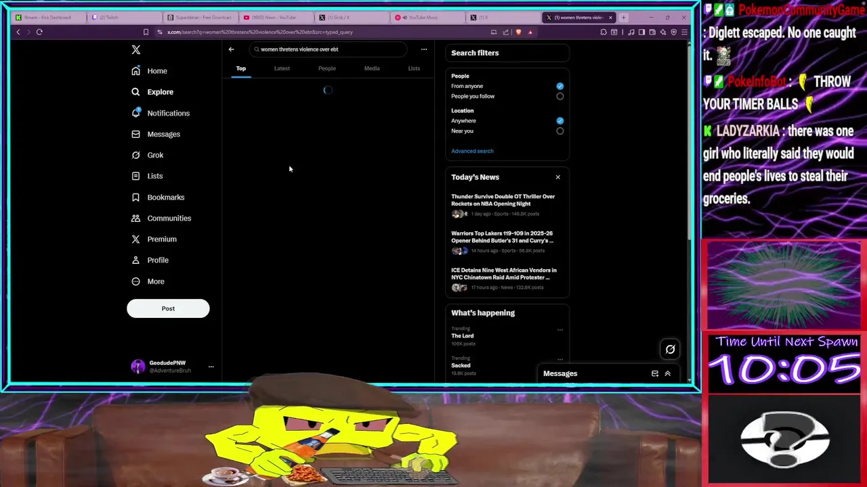Bookmark this page in the address bar
Screen dimensions: 867x487
146,32
